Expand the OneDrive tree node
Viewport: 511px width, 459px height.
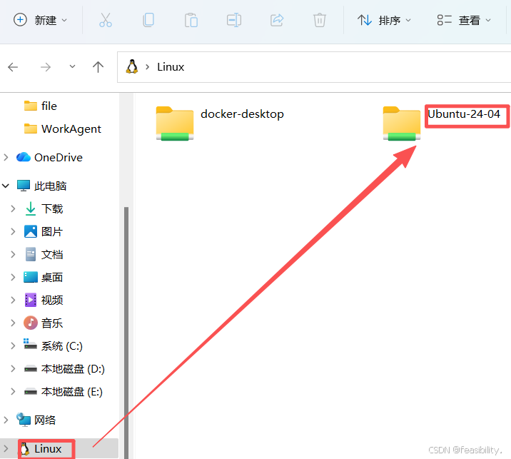(x=6, y=158)
